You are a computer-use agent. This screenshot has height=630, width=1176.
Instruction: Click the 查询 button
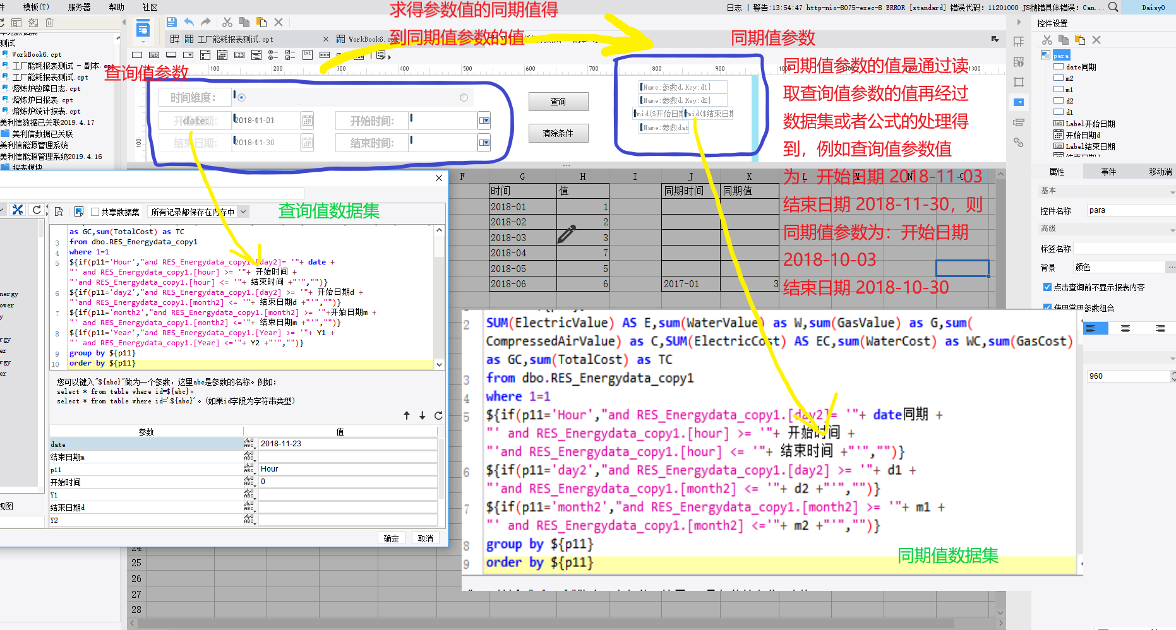tap(558, 102)
